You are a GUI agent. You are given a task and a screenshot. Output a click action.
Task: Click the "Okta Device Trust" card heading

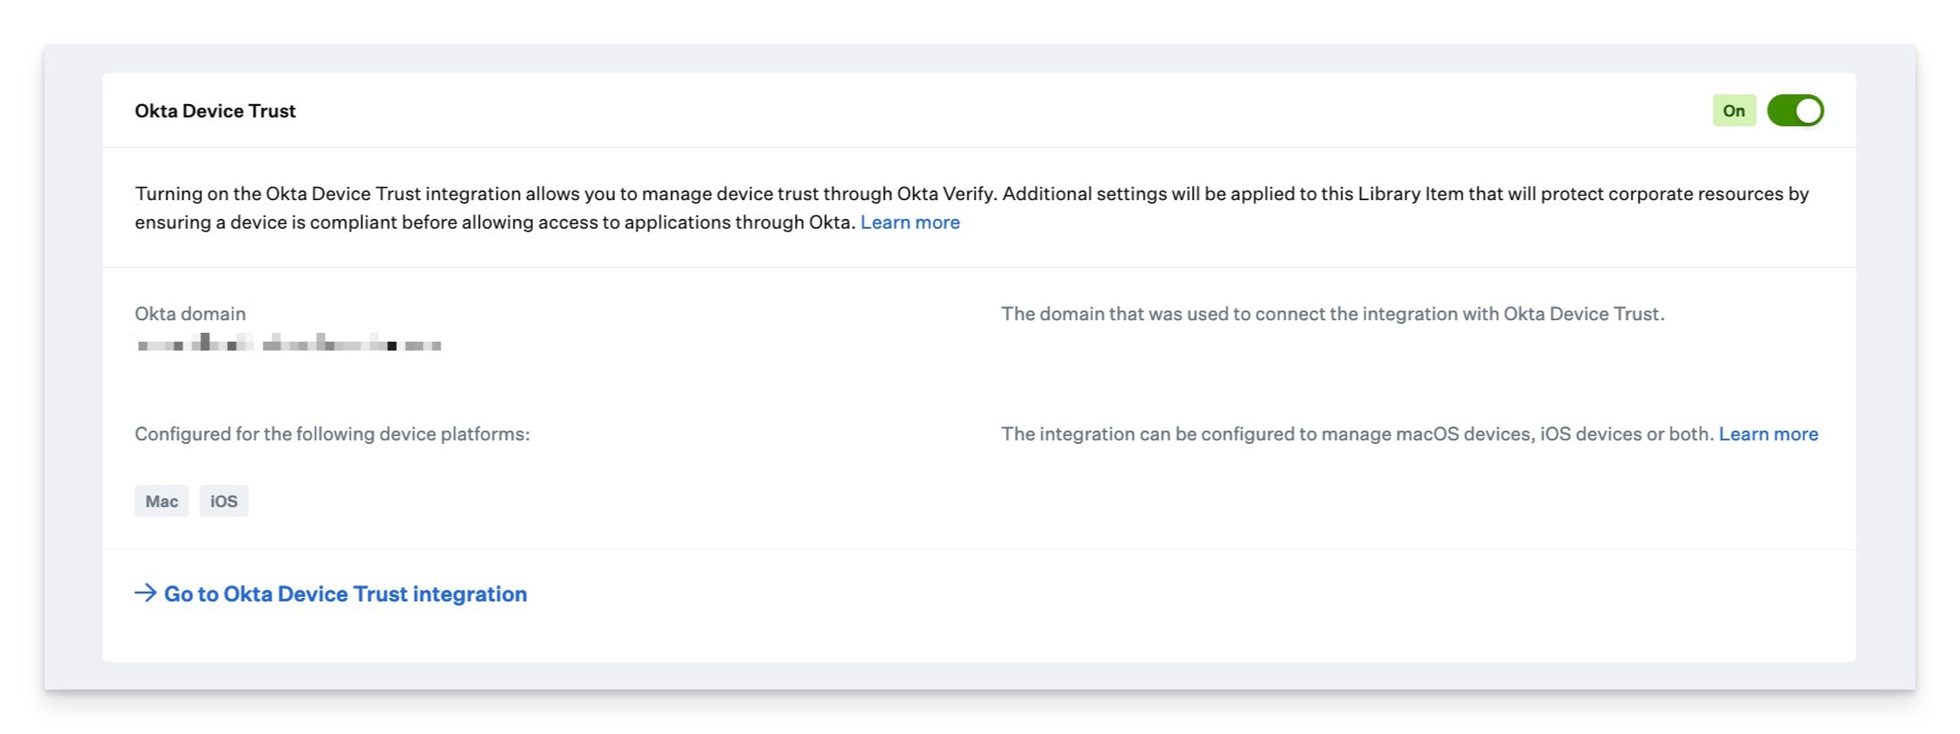click(x=215, y=111)
